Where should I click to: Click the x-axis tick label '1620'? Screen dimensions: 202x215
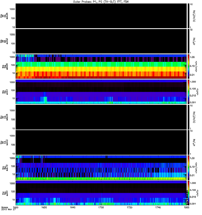click(x=44, y=207)
